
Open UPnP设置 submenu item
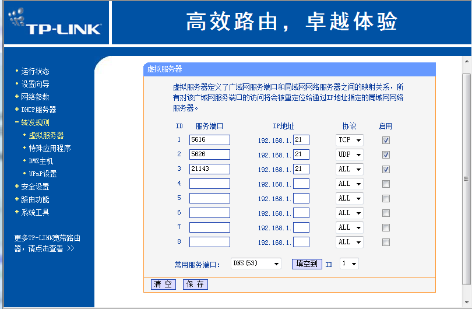pos(43,174)
